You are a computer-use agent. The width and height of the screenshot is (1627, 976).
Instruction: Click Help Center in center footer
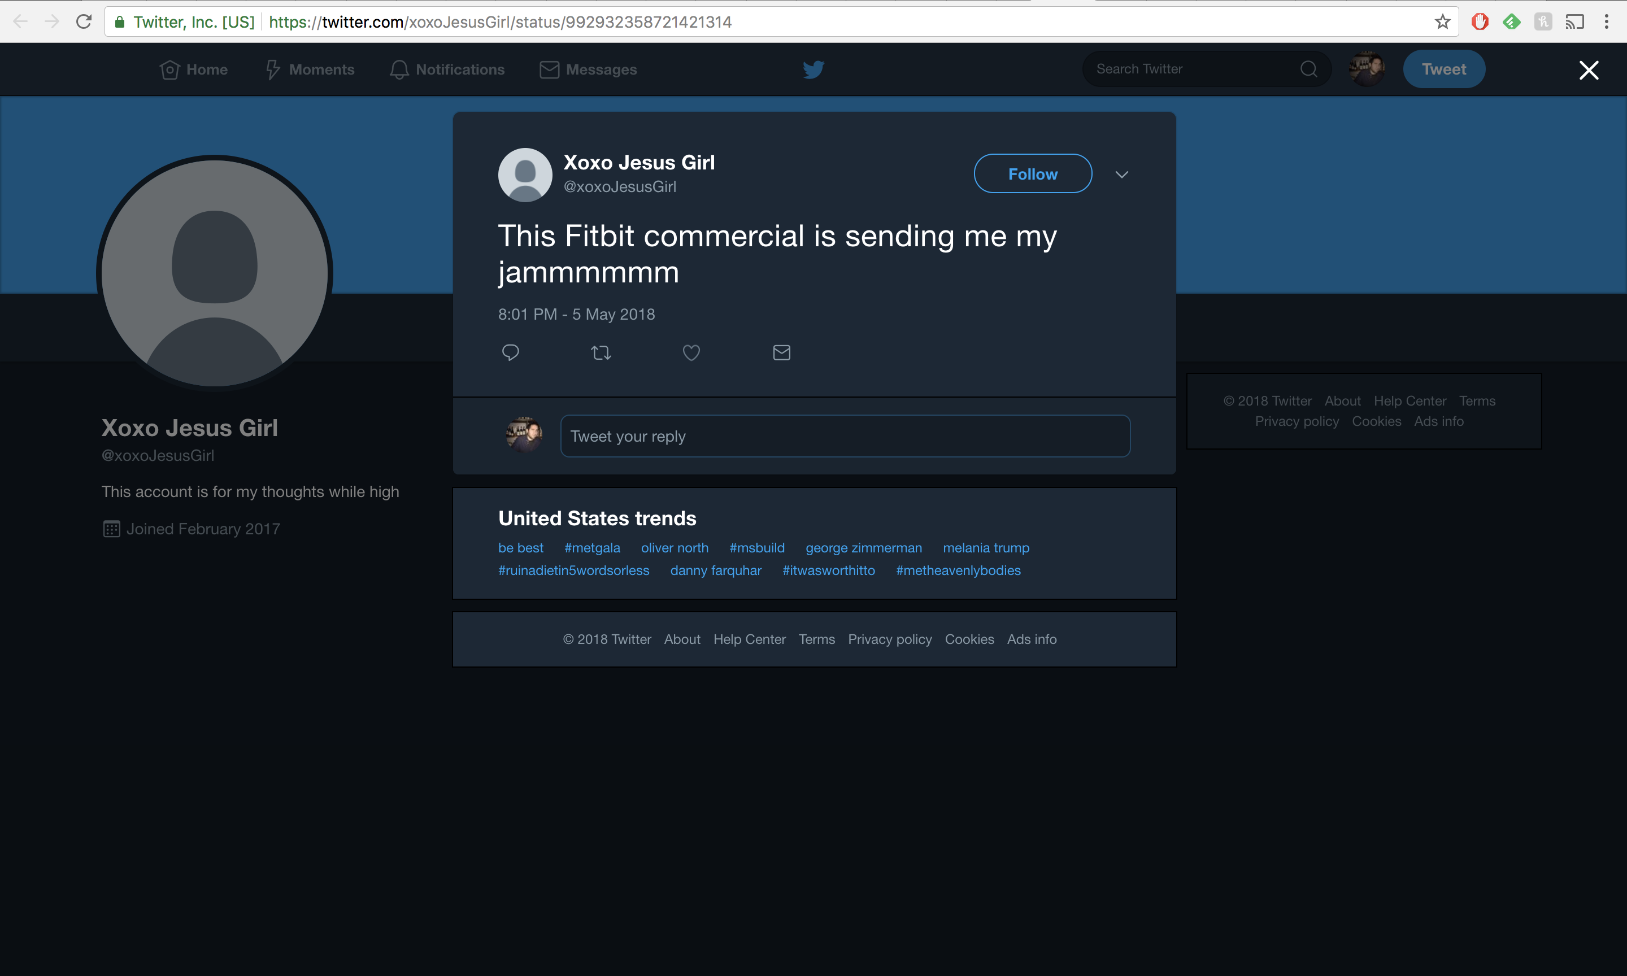pos(749,639)
